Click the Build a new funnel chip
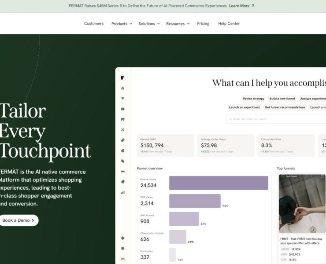 coord(282,99)
